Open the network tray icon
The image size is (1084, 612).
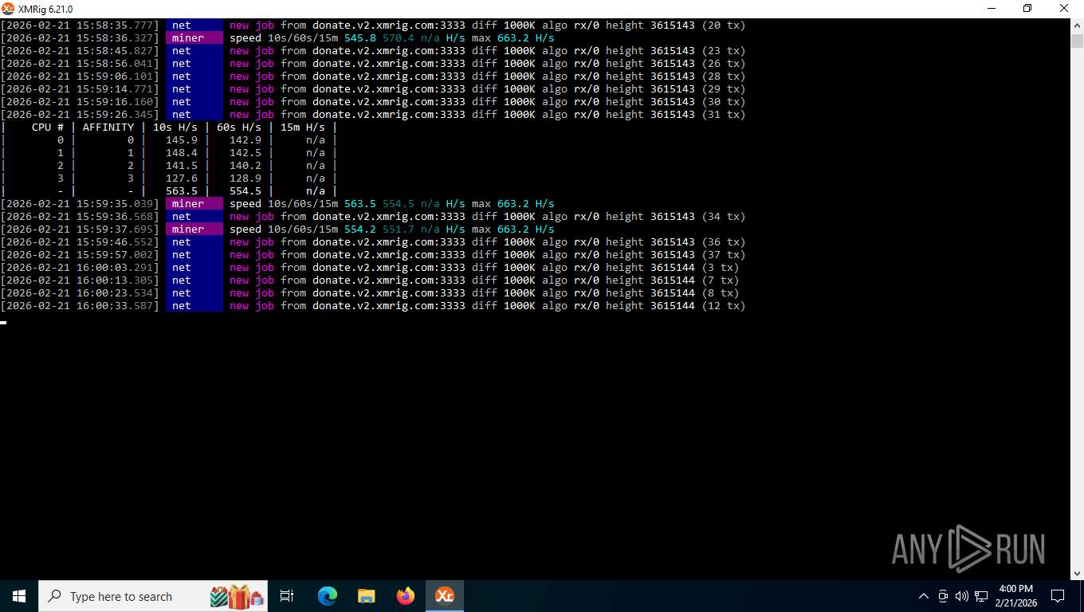click(981, 596)
